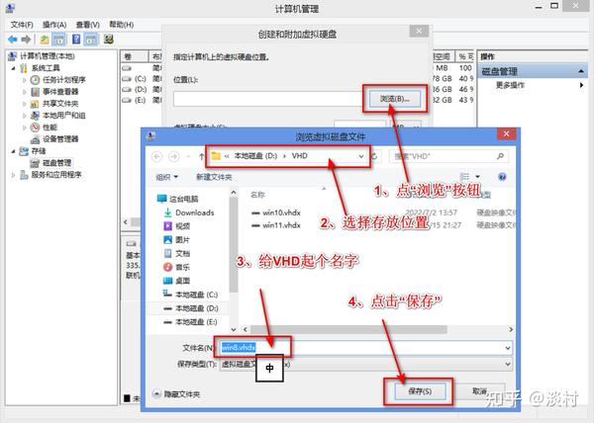
Task: Click forward arrow in browse dialog
Action: click(174, 156)
